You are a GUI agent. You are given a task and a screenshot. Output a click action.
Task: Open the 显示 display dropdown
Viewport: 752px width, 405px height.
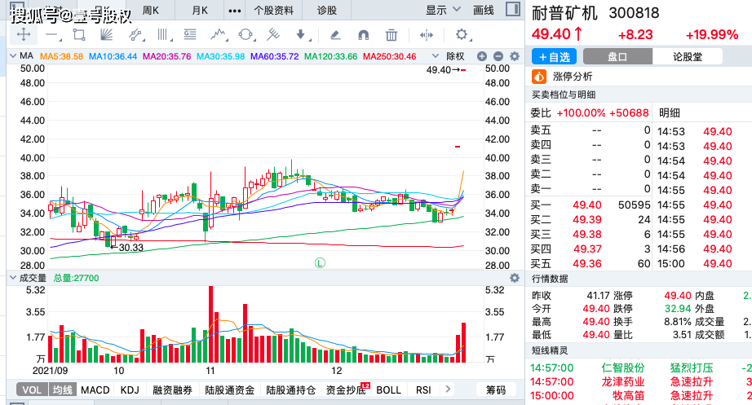click(x=443, y=10)
